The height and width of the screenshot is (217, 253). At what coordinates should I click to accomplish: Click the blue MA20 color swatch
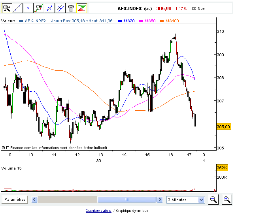120,21
